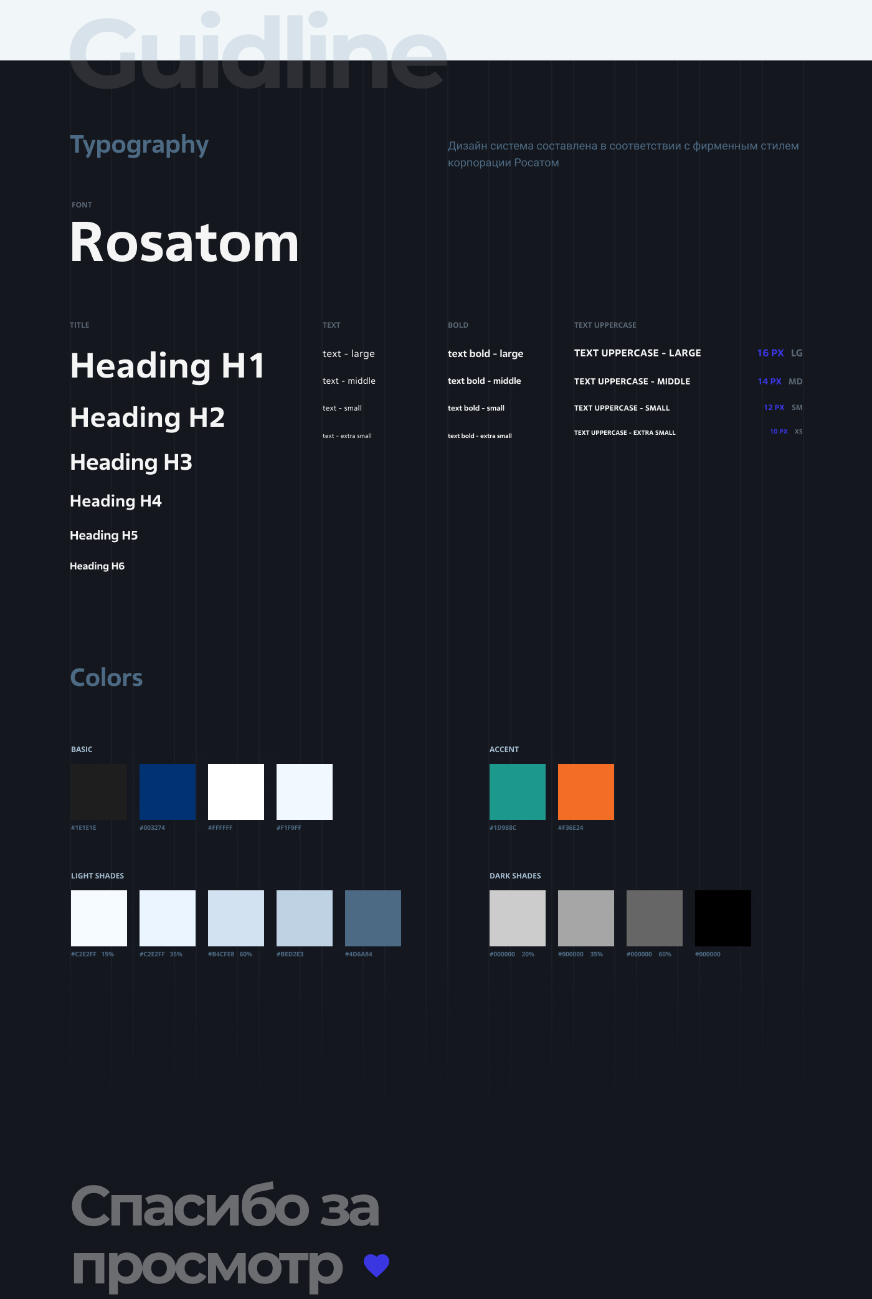Select the ACCENT colors caption

click(505, 749)
